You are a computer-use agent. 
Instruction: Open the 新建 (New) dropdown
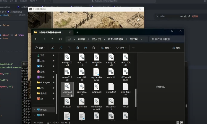pyautogui.click(x=39, y=48)
